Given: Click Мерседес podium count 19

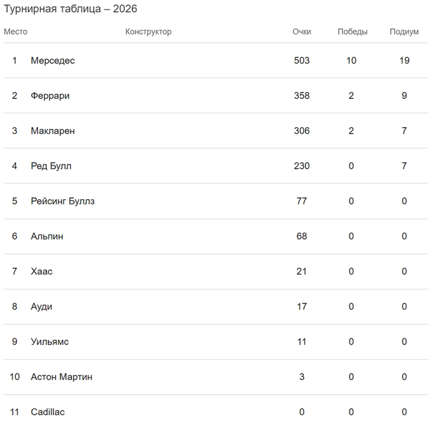Looking at the screenshot, I should tap(405, 60).
